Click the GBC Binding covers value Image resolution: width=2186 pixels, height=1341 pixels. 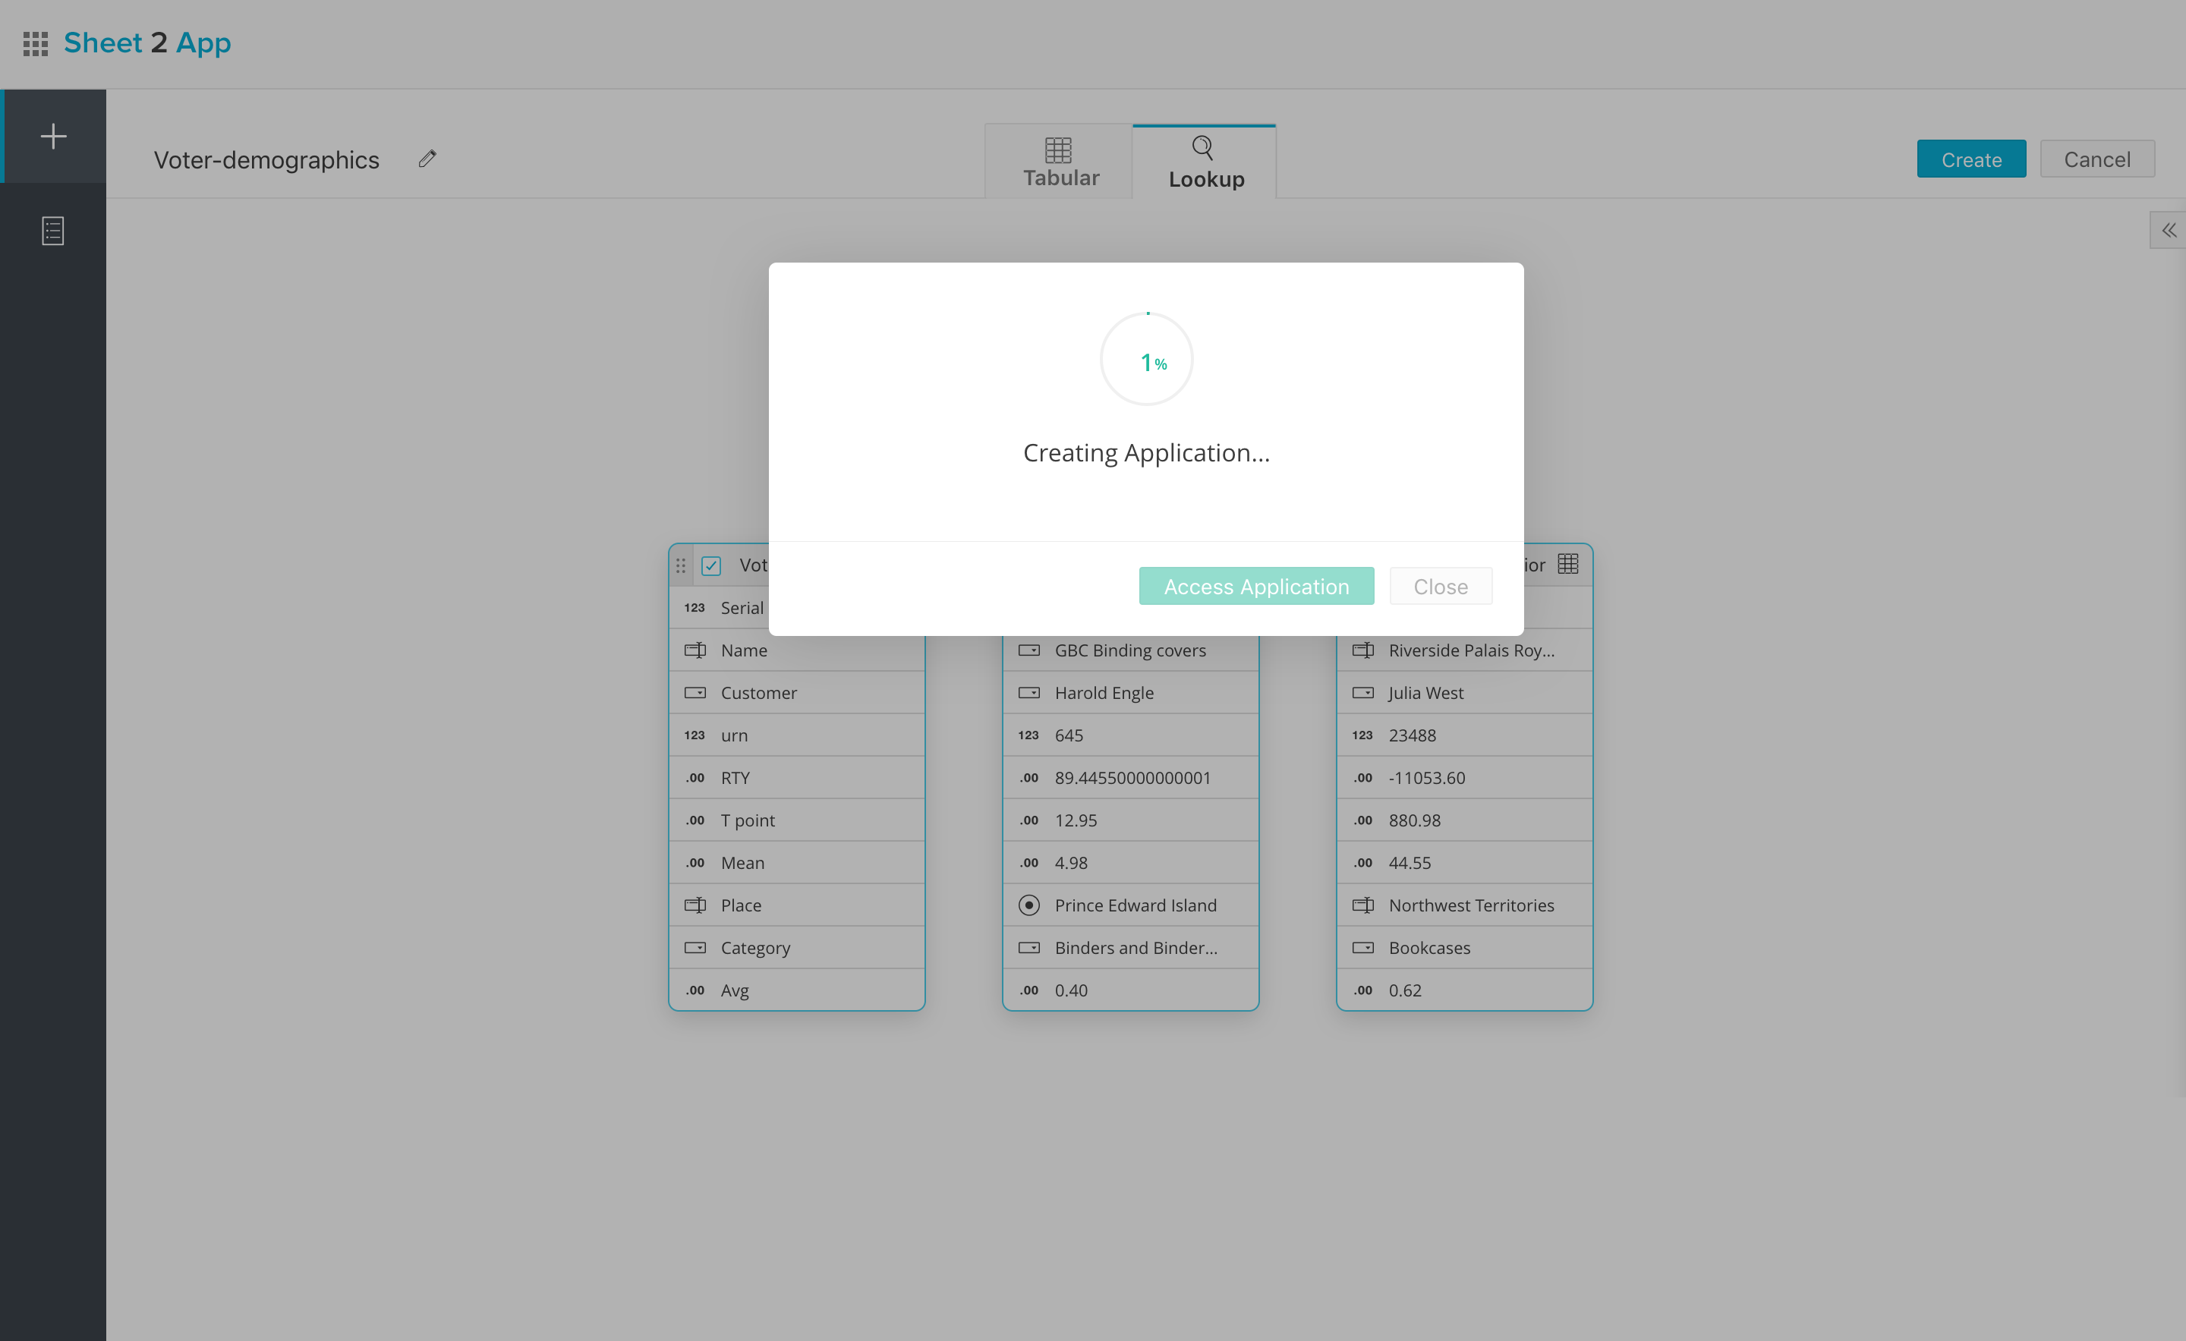(x=1130, y=650)
